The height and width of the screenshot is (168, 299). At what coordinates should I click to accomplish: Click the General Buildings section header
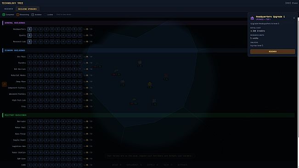15,23
